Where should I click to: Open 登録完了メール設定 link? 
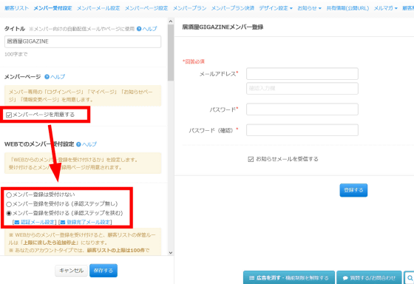(x=88, y=222)
